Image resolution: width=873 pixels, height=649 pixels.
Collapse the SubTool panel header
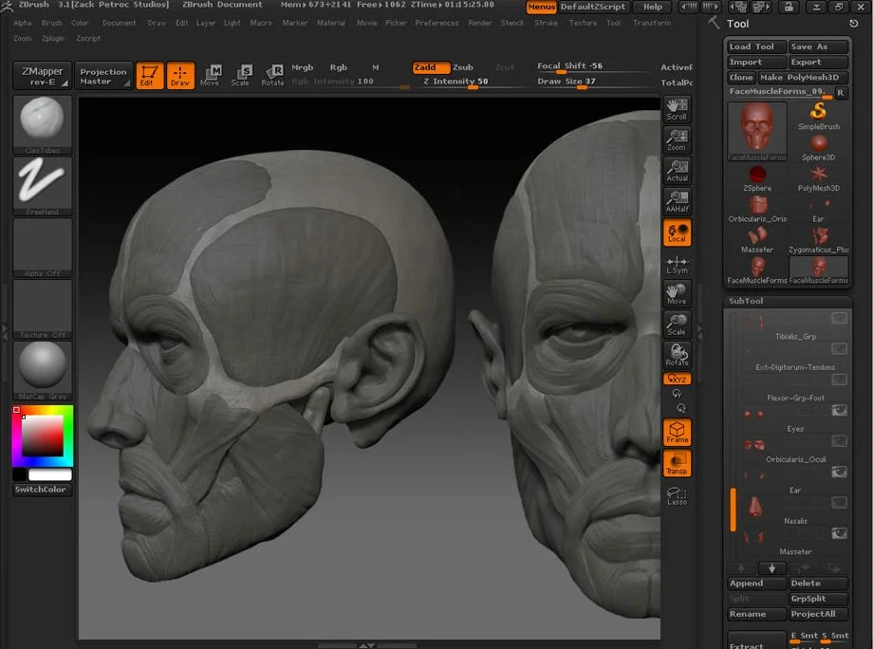[x=746, y=301]
